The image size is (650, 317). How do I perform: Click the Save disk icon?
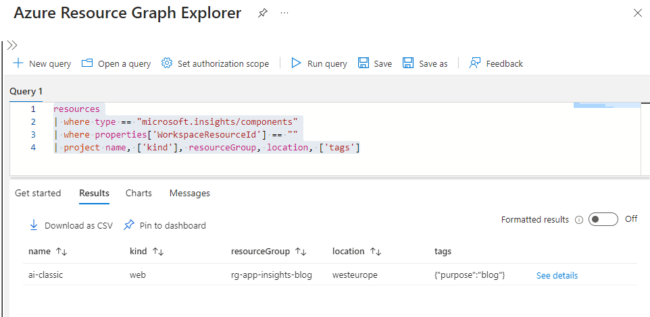[363, 63]
